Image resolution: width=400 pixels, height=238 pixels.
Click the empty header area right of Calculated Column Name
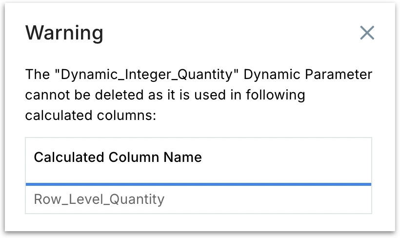pyautogui.click(x=288, y=158)
